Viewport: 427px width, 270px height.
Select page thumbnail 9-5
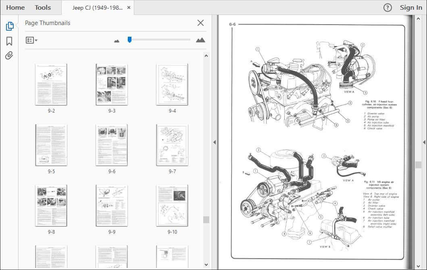(51, 145)
